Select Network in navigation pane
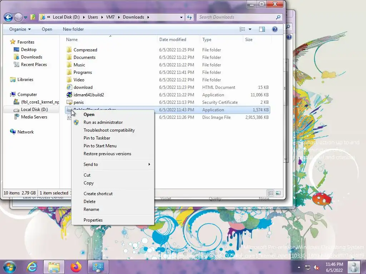Image resolution: width=366 pixels, height=274 pixels. [x=25, y=132]
